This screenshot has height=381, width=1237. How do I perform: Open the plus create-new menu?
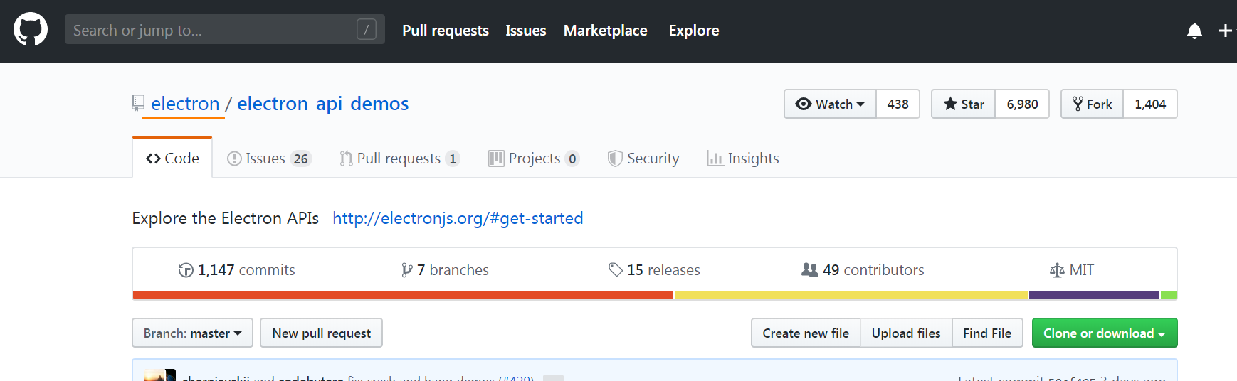(x=1226, y=31)
